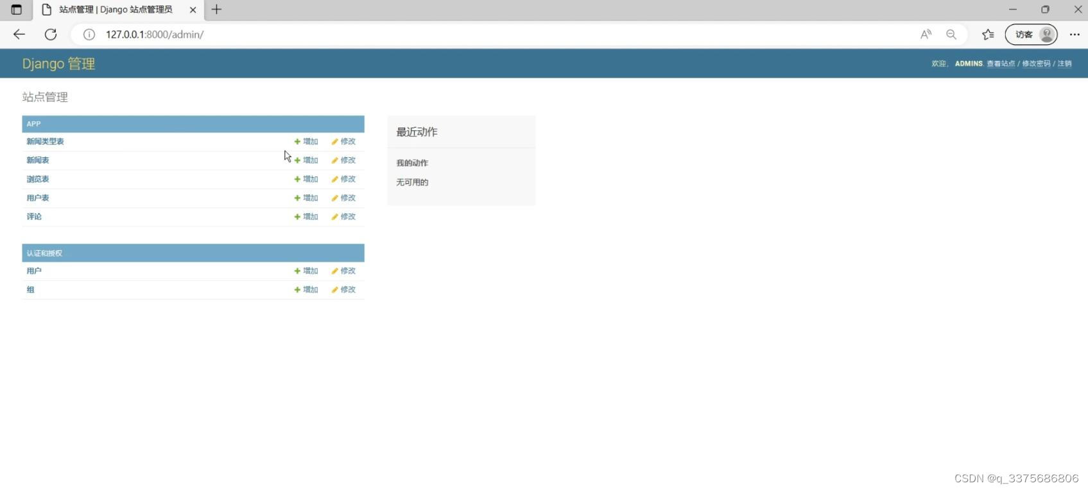Image resolution: width=1088 pixels, height=490 pixels.
Task: Open the 组 model link
Action: 30,289
